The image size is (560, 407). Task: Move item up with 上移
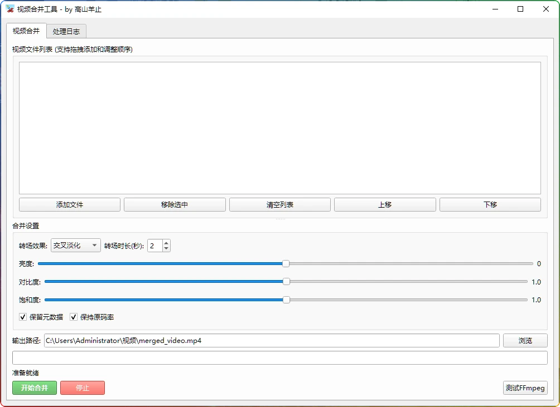(x=385, y=205)
